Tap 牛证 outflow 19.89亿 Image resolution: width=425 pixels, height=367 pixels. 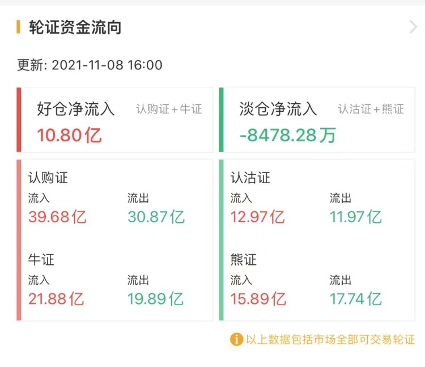pyautogui.click(x=155, y=298)
